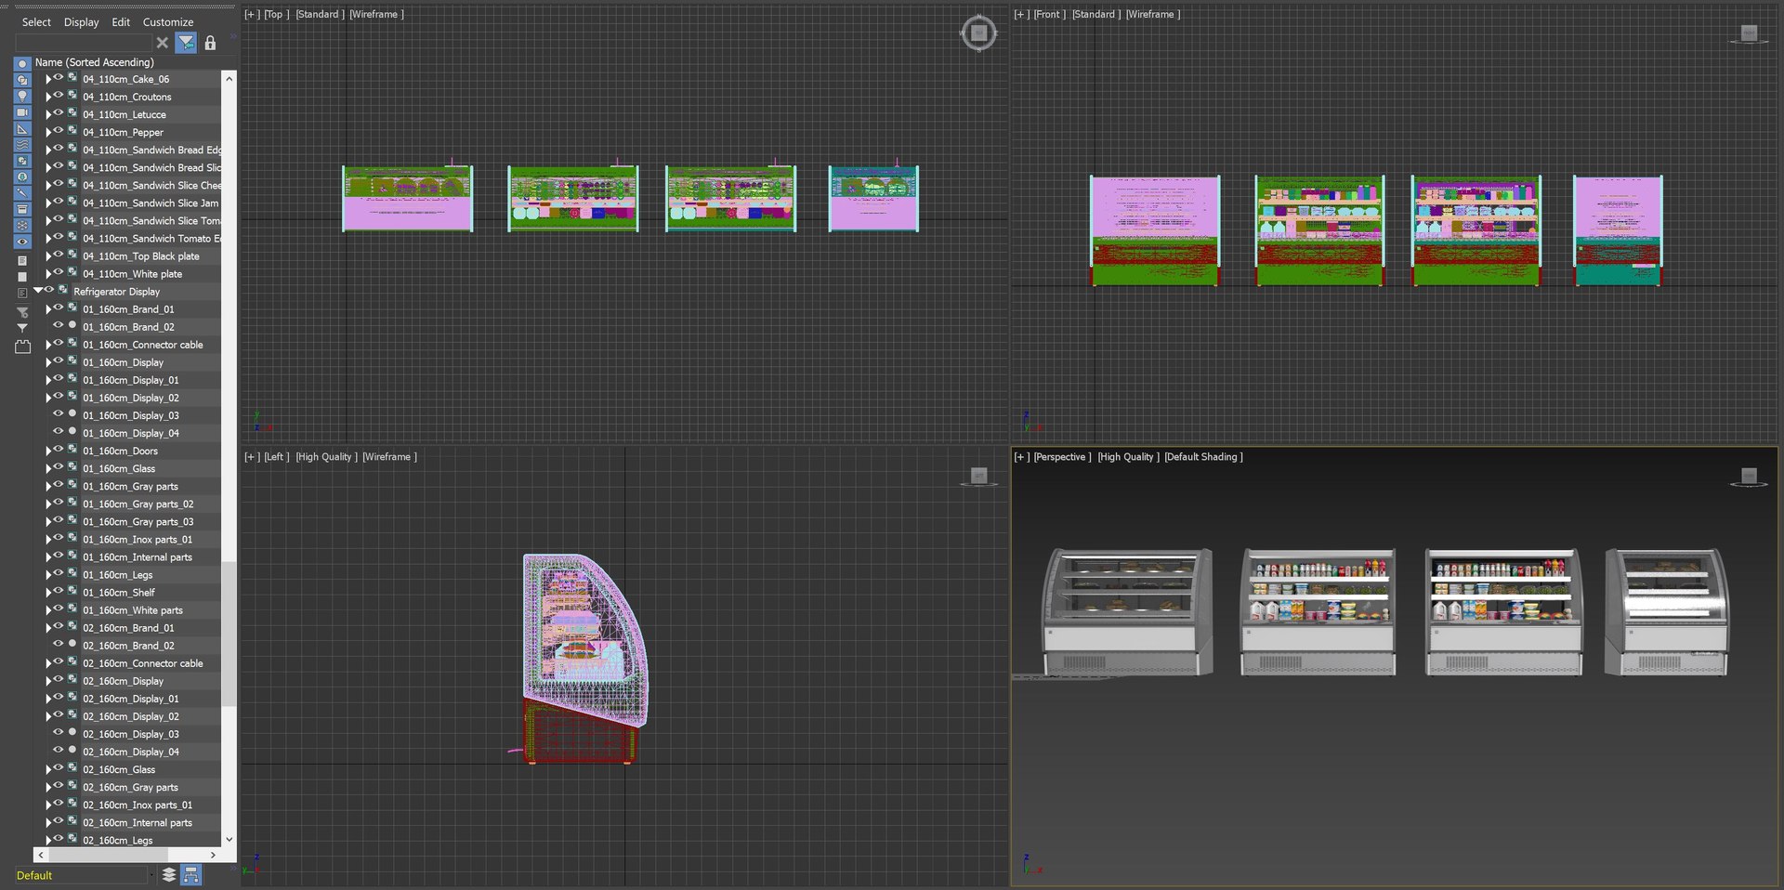The width and height of the screenshot is (1784, 890).
Task: Click the building-block icon in the left strip
Action: tap(22, 347)
